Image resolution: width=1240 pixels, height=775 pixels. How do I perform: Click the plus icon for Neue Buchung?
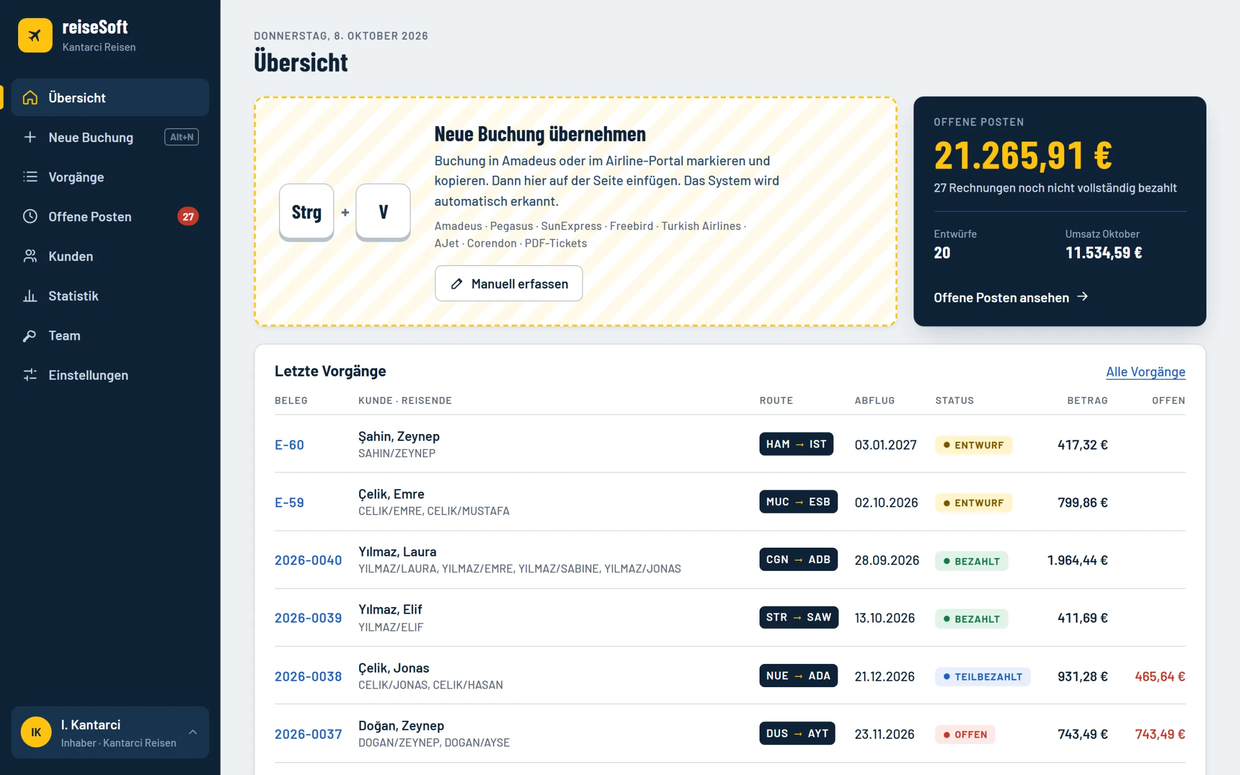coord(30,137)
